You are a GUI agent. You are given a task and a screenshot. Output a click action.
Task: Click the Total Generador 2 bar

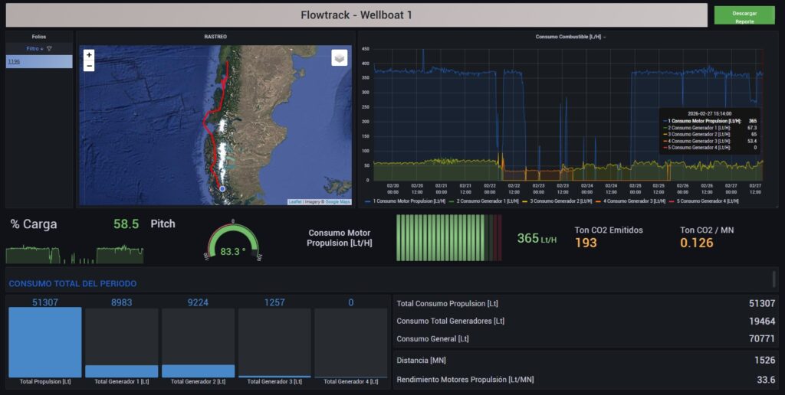click(198, 371)
